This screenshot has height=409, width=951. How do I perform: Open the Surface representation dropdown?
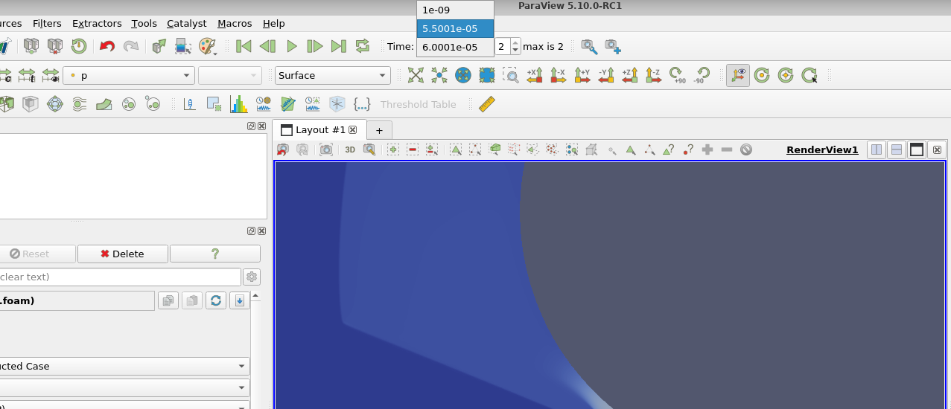tap(332, 75)
